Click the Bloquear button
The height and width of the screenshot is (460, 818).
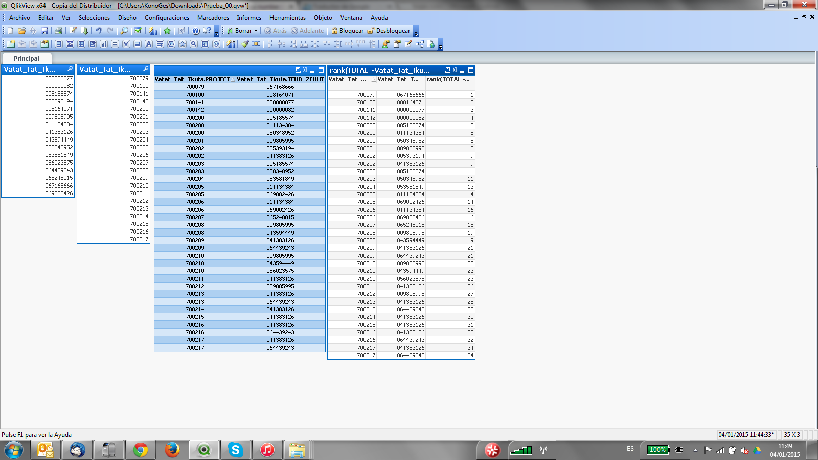point(347,31)
